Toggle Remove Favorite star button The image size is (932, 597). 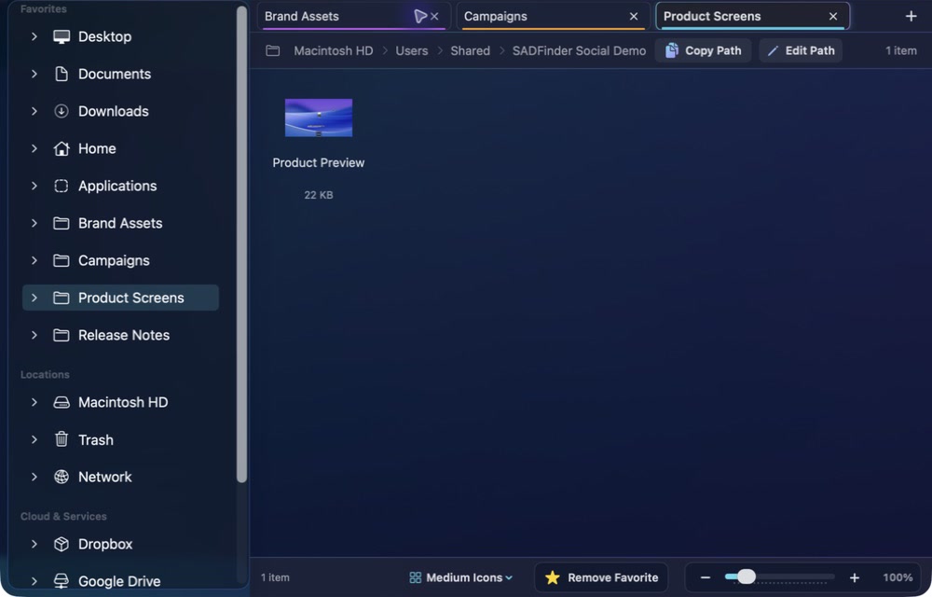point(601,577)
